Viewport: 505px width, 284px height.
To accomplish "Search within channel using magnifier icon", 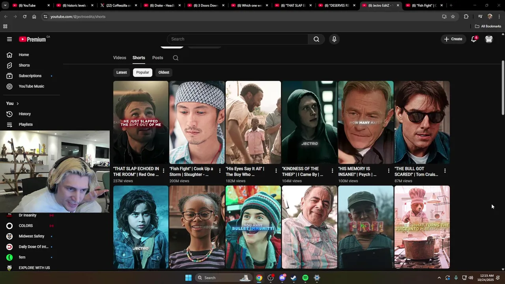I will click(x=176, y=58).
